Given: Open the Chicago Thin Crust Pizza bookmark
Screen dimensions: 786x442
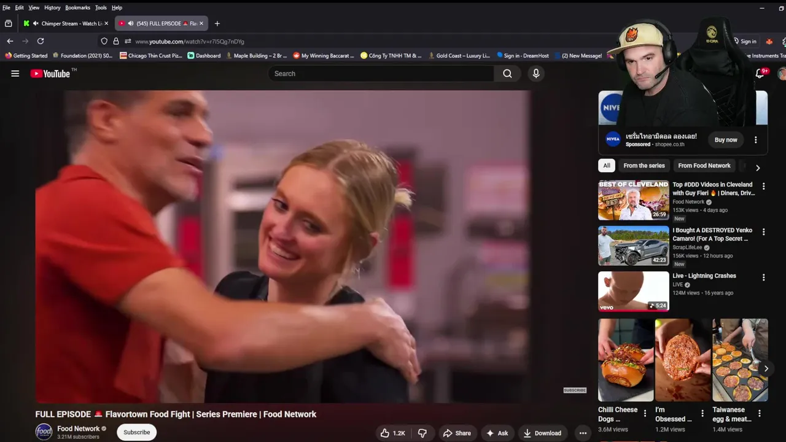Looking at the screenshot, I should coord(151,55).
